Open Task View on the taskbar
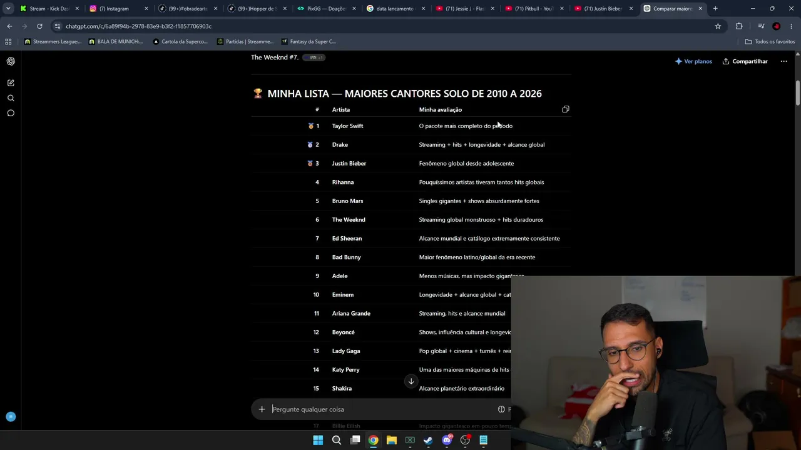 pyautogui.click(x=355, y=440)
